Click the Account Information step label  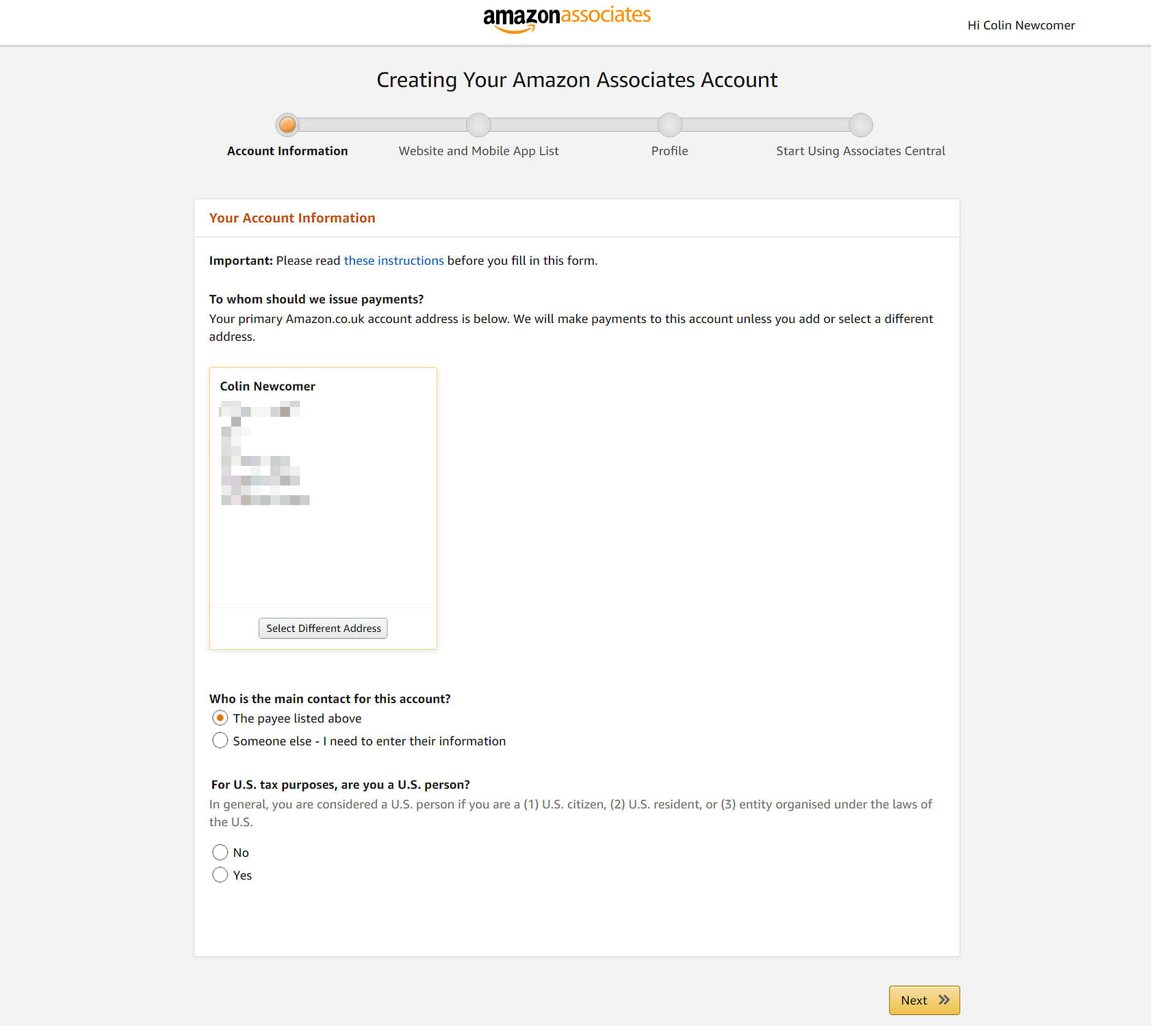287,150
